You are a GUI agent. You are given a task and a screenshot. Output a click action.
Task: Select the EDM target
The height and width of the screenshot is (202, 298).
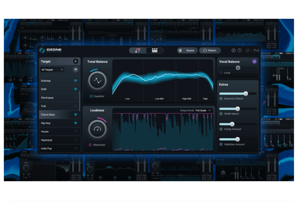point(59,89)
